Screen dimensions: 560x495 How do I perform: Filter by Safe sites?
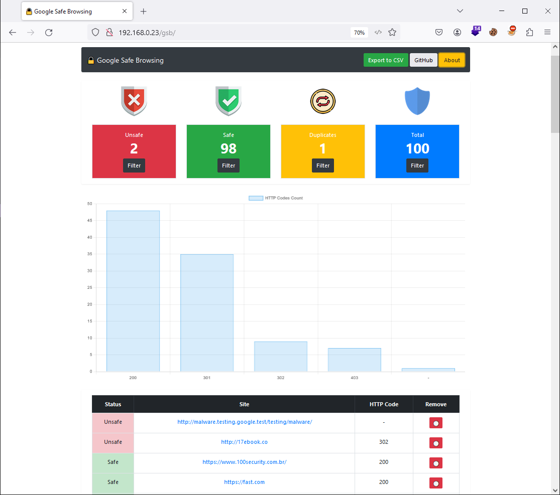(229, 166)
